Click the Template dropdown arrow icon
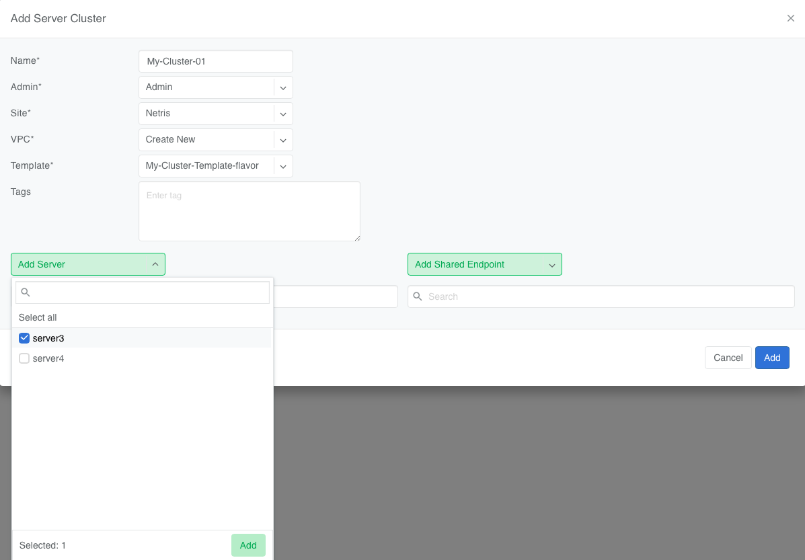The width and height of the screenshot is (805, 560). point(283,166)
